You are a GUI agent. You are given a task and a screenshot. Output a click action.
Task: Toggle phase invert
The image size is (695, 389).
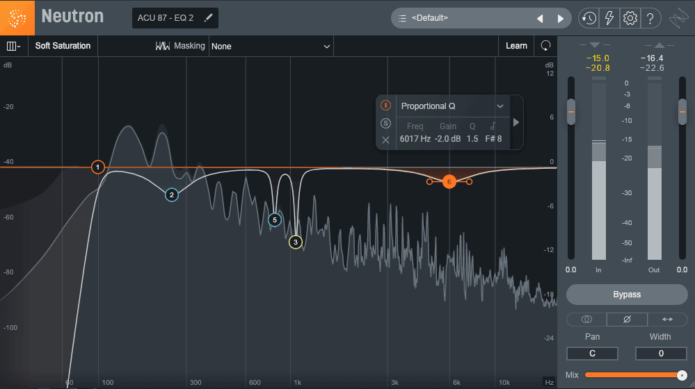pos(627,319)
